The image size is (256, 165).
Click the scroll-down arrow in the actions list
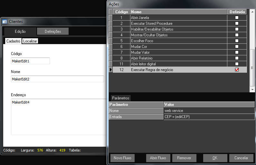pyautogui.click(x=252, y=90)
